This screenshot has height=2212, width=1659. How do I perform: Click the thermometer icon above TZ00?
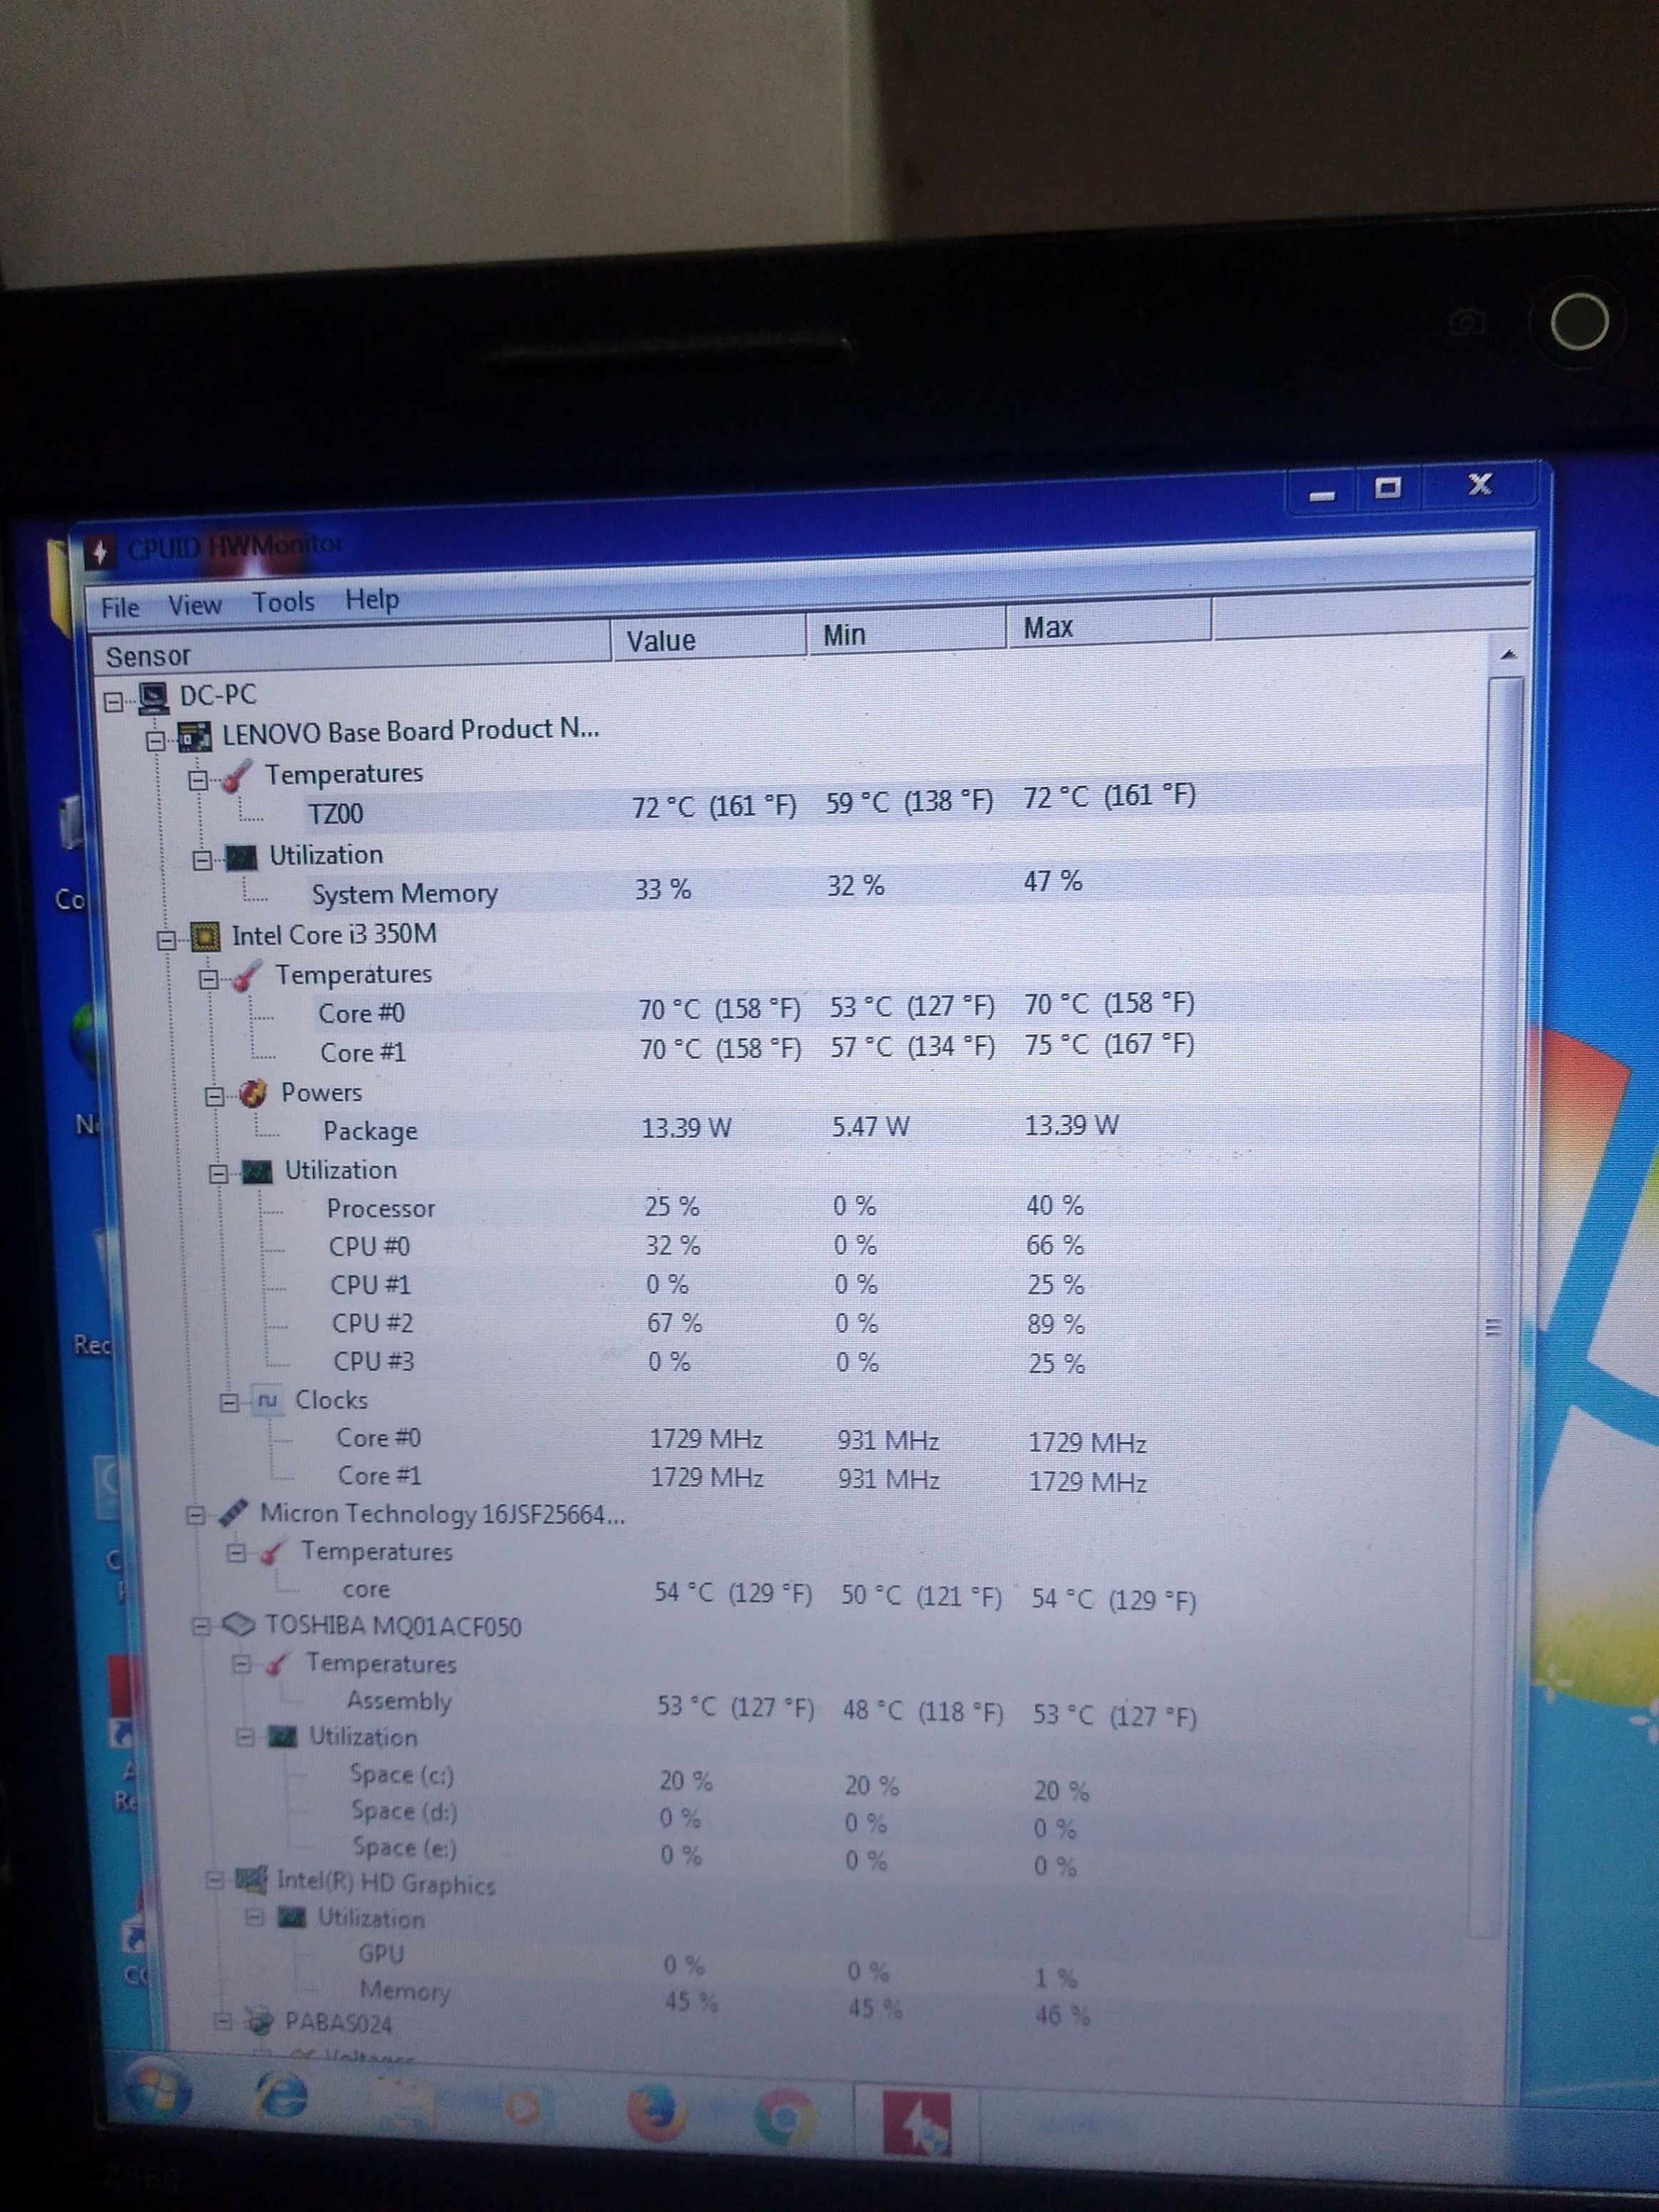pyautogui.click(x=237, y=776)
